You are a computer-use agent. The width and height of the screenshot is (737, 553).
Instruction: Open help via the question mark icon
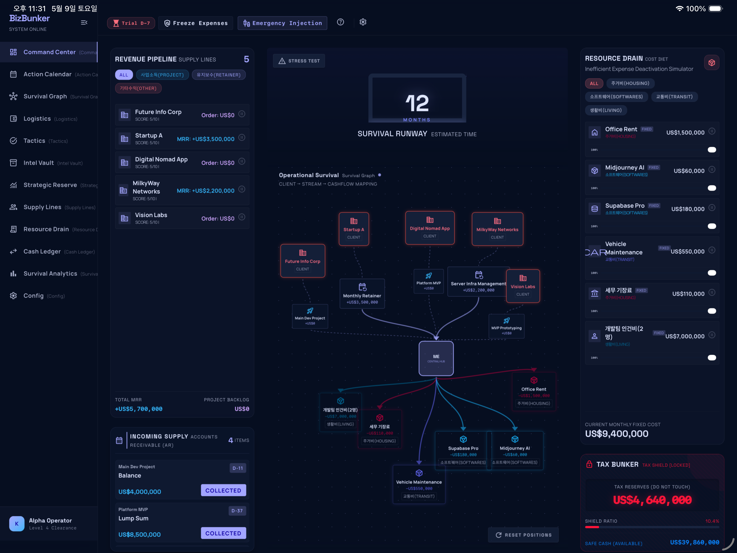tap(340, 22)
